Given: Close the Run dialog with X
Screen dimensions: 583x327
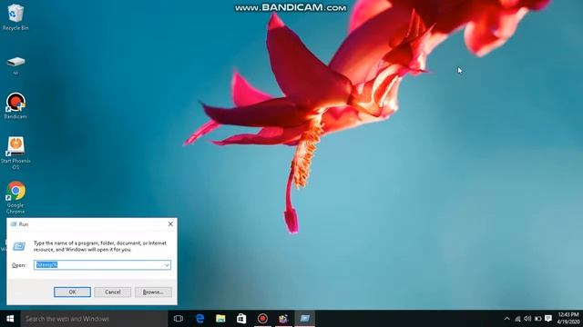Looking at the screenshot, I should pos(170,224).
